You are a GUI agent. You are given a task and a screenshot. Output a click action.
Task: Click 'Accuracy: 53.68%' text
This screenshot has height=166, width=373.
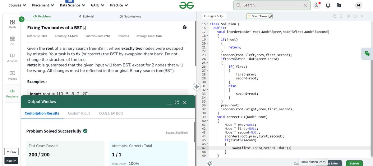coord(66,36)
